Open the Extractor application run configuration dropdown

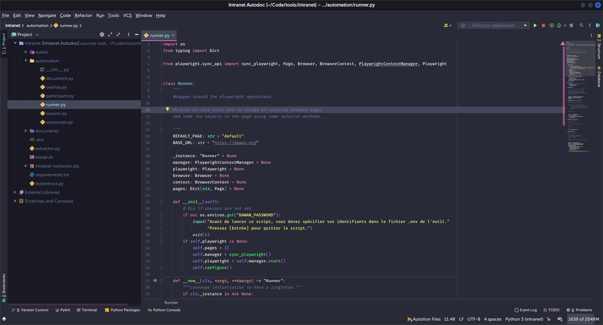click(525, 25)
